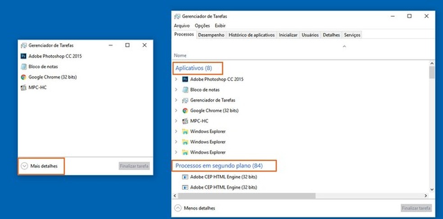This screenshot has height=219, width=443.
Task: Click MPC-HC icon in Aplicativos list
Action: [x=185, y=121]
